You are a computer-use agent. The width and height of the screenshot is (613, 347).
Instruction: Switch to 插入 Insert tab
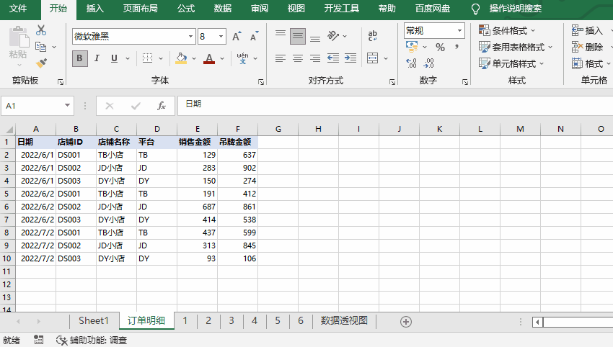94,9
